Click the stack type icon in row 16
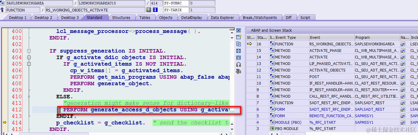 point(272,44)
